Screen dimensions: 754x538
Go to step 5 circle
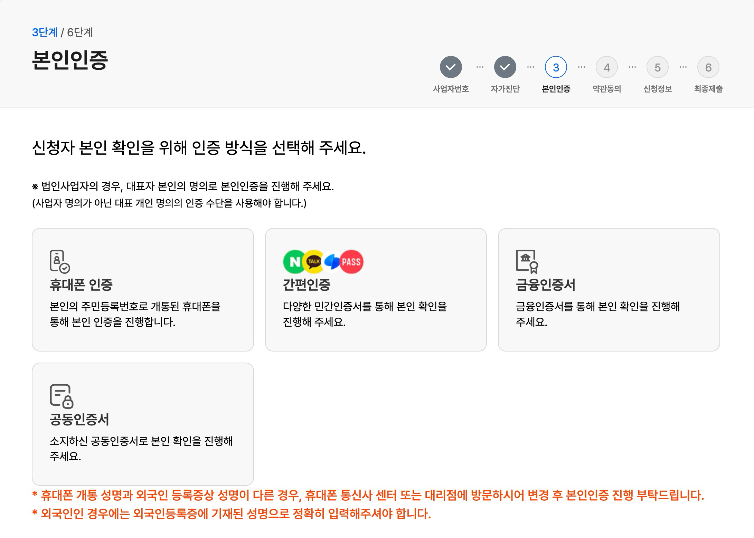657,67
